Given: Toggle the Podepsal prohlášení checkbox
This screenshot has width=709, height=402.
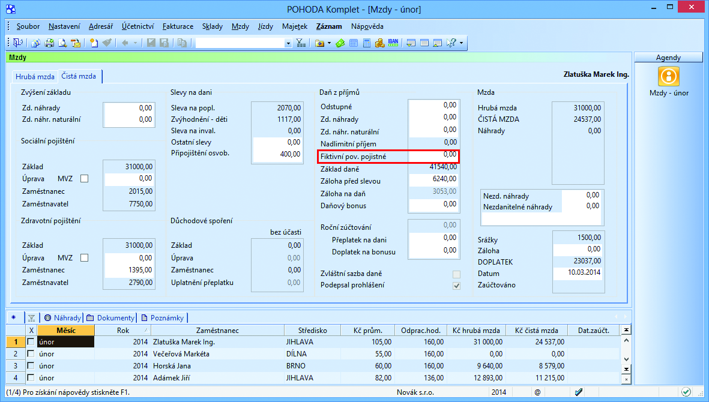Looking at the screenshot, I should point(457,286).
